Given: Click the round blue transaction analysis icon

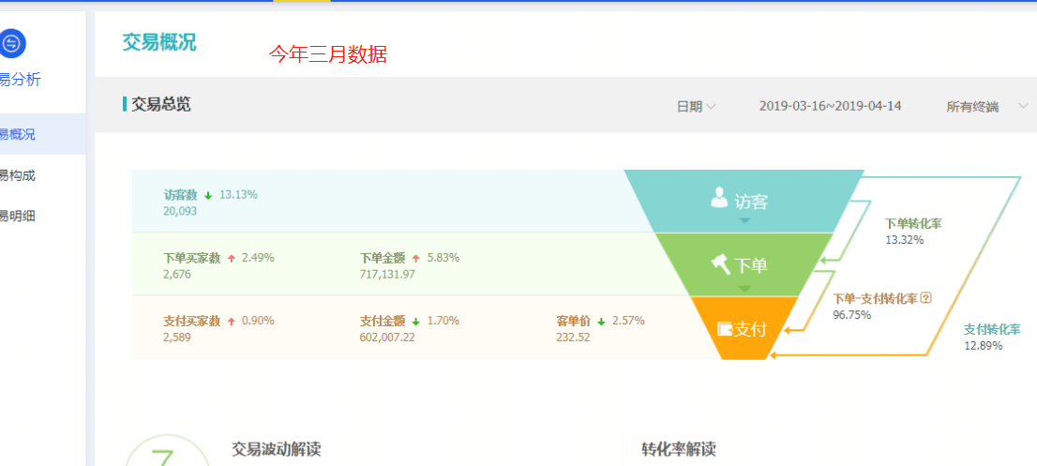Looking at the screenshot, I should point(10,44).
